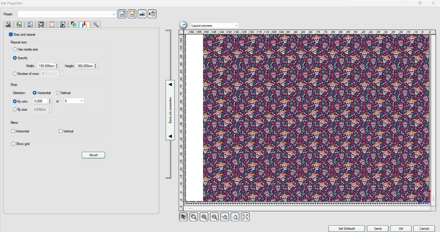Image resolution: width=440 pixels, height=232 pixels.
Task: Click the Set Default button
Action: 346,229
